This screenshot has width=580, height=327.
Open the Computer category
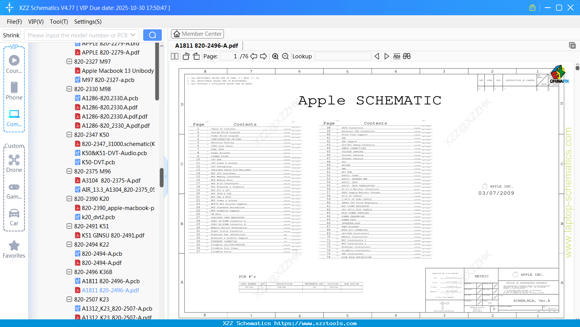pyautogui.click(x=14, y=118)
